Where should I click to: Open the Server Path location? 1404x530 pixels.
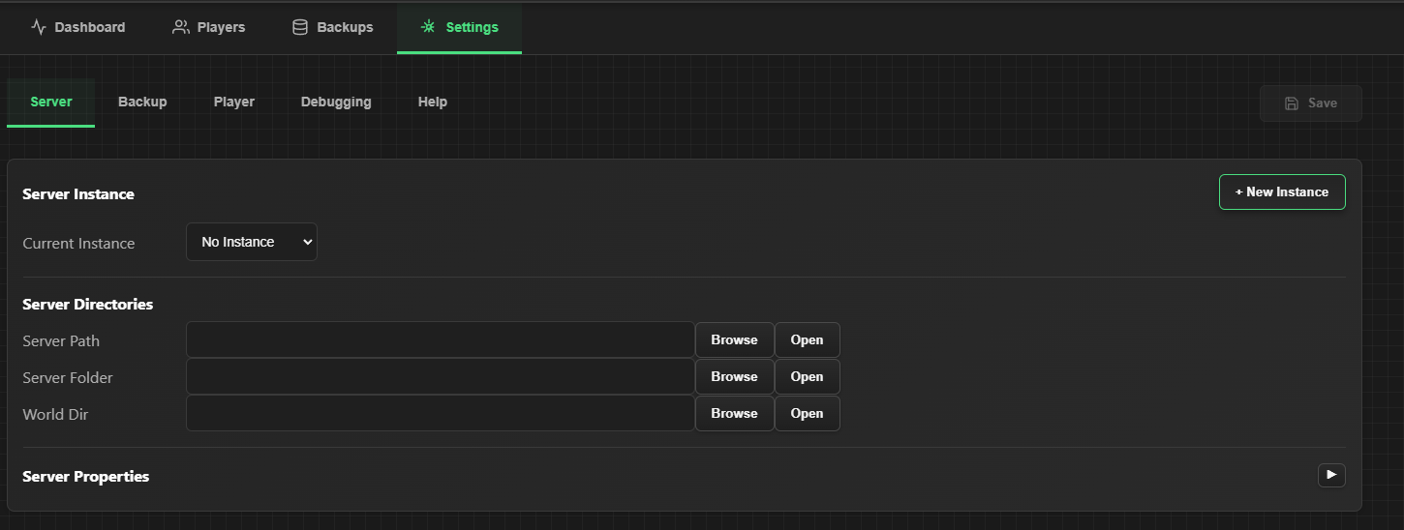[x=808, y=339]
